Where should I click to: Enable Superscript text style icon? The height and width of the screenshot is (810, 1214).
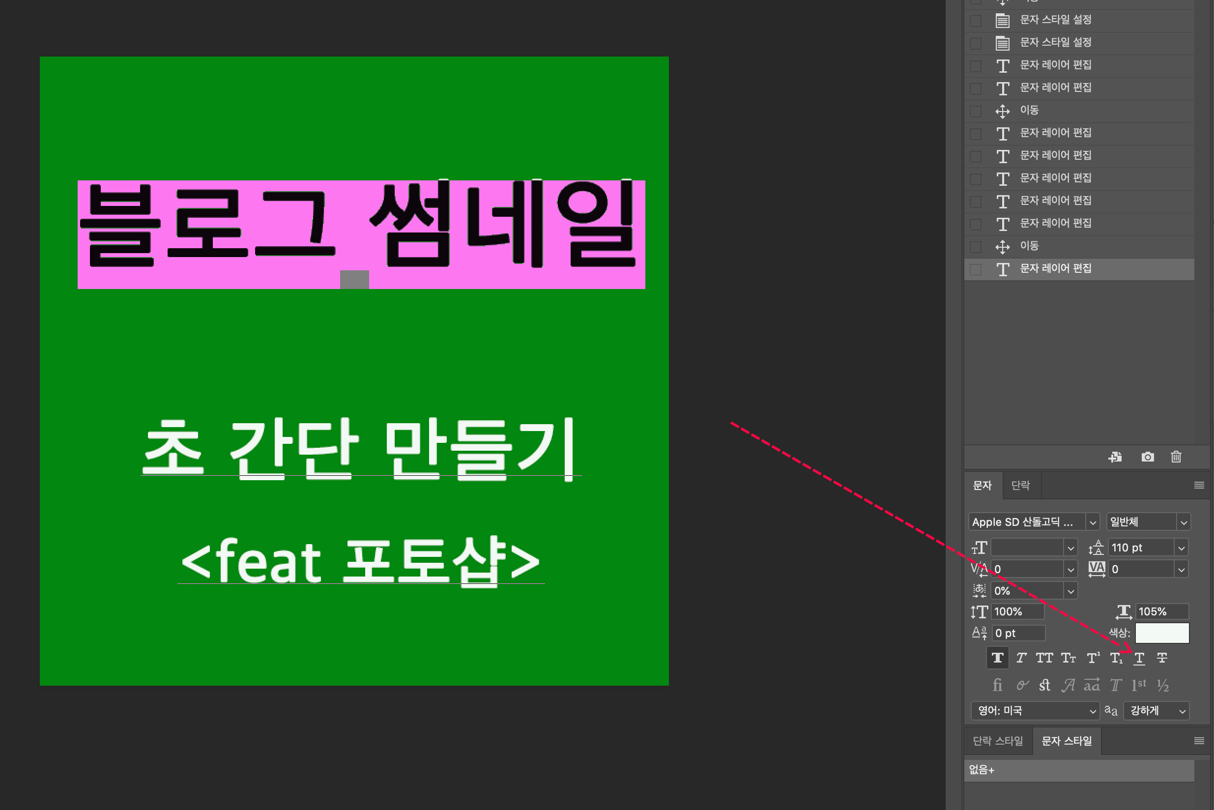pos(1093,658)
